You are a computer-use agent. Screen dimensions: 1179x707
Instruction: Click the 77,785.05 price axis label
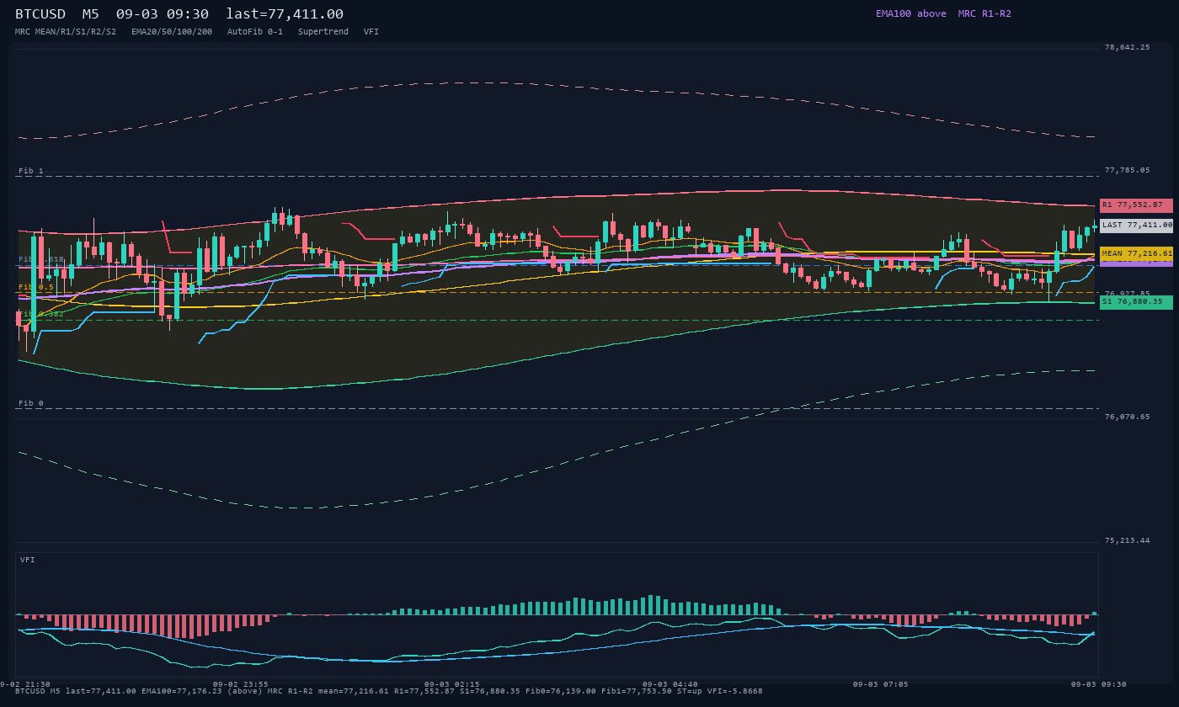(1127, 170)
